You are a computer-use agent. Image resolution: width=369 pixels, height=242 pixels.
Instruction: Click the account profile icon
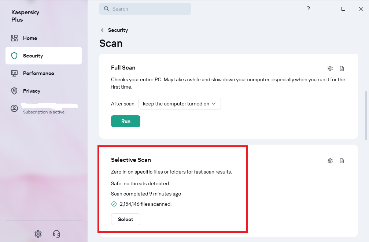coord(14,108)
